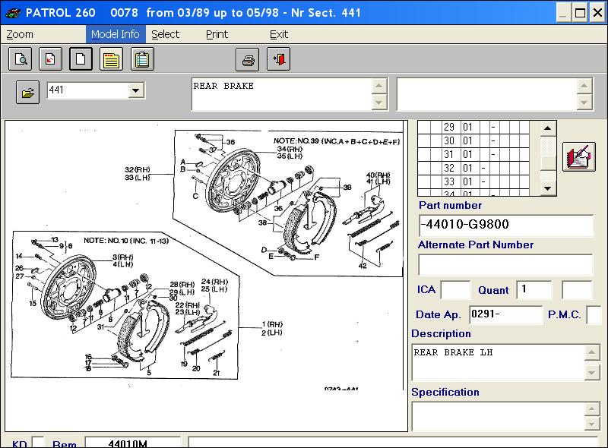The image size is (608, 448).
Task: Click the printer icon
Action: point(248,59)
